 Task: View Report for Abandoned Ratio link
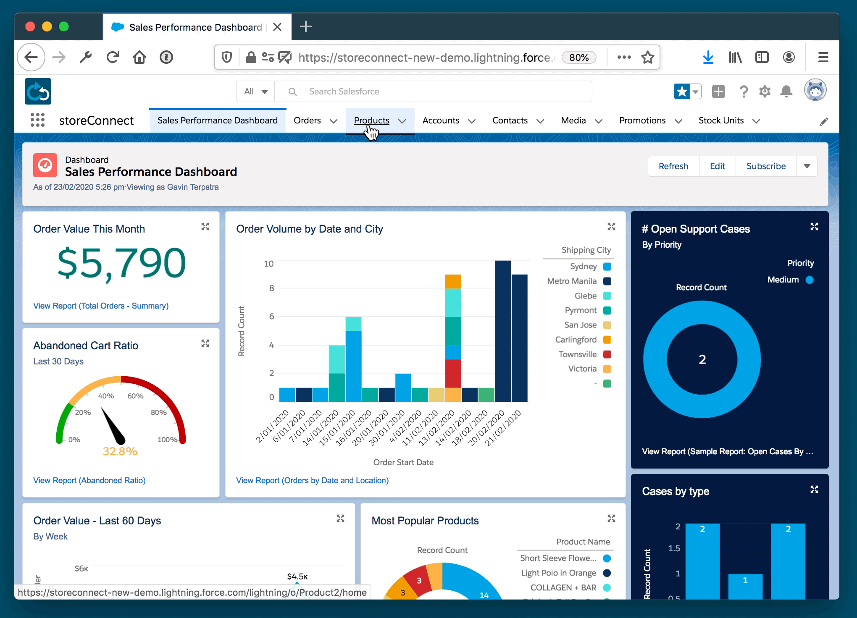89,480
